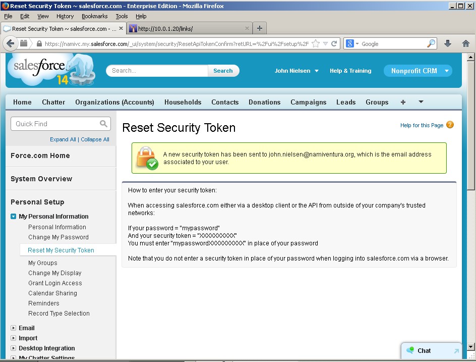Switch to the 10.0.1.20/links browser tab
The height and width of the screenshot is (362, 476).
coord(190,29)
